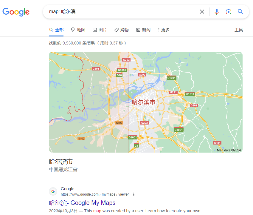Open the 新闻 tab
Viewport: 253px width, 215px height.
pyautogui.click(x=143, y=30)
